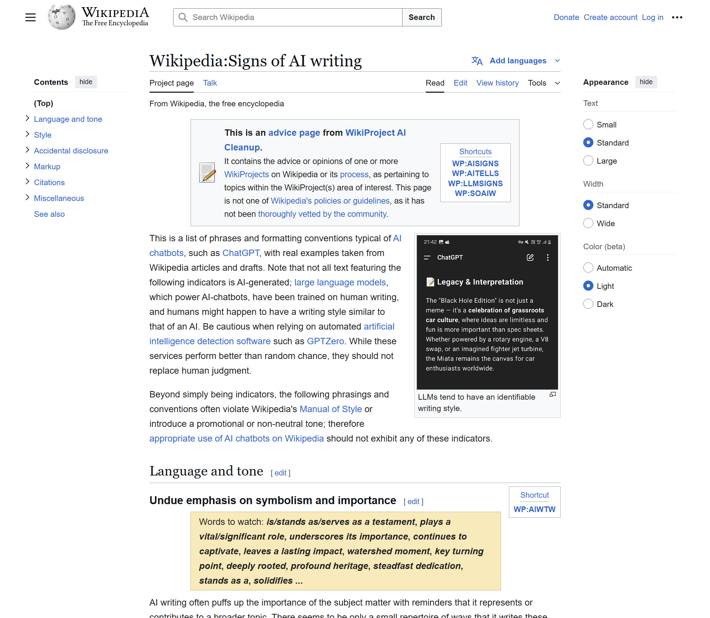Click the Wikipedia wordmark text logo
710x618 pixels.
(115, 17)
